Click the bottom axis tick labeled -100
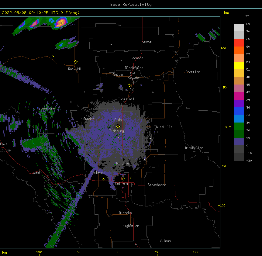 tap(38, 252)
